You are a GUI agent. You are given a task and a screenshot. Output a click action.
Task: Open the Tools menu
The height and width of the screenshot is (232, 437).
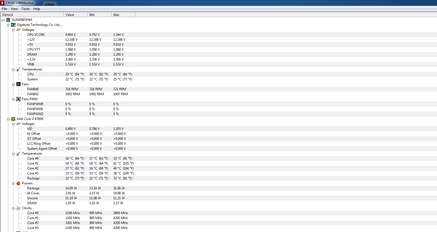[26, 9]
